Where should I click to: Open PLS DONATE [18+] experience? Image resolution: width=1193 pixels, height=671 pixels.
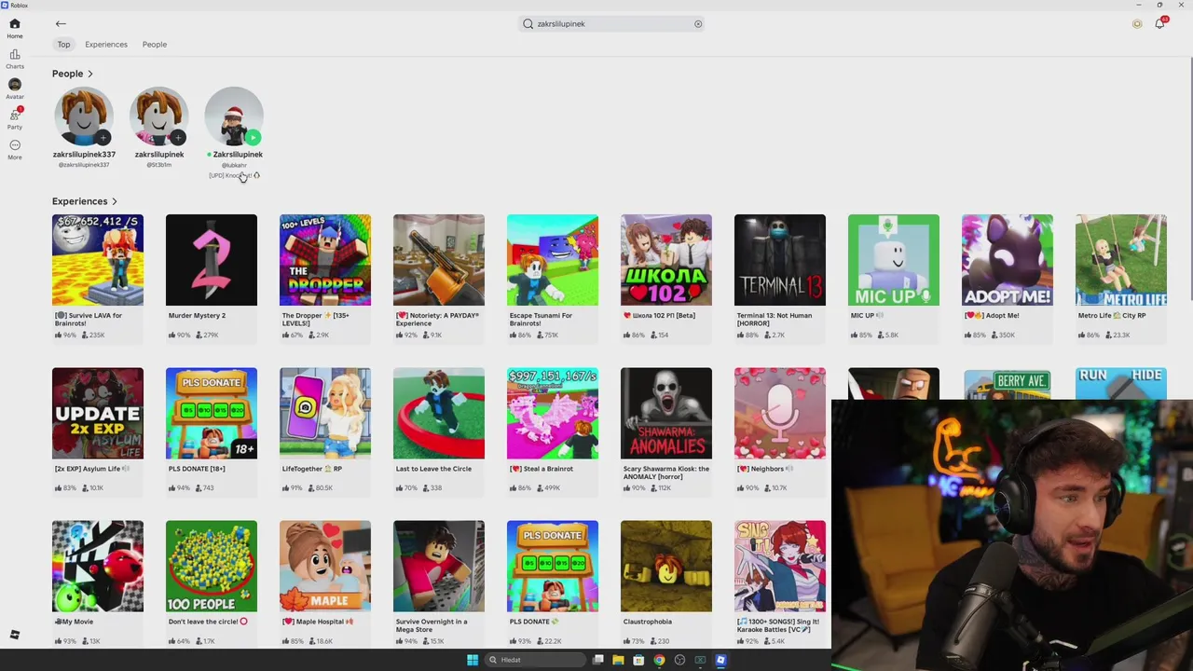[x=212, y=413]
